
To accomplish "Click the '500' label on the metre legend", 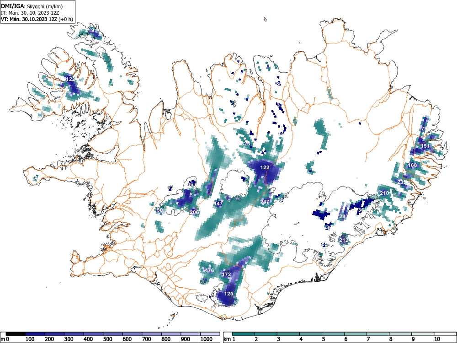I will tap(107, 339).
